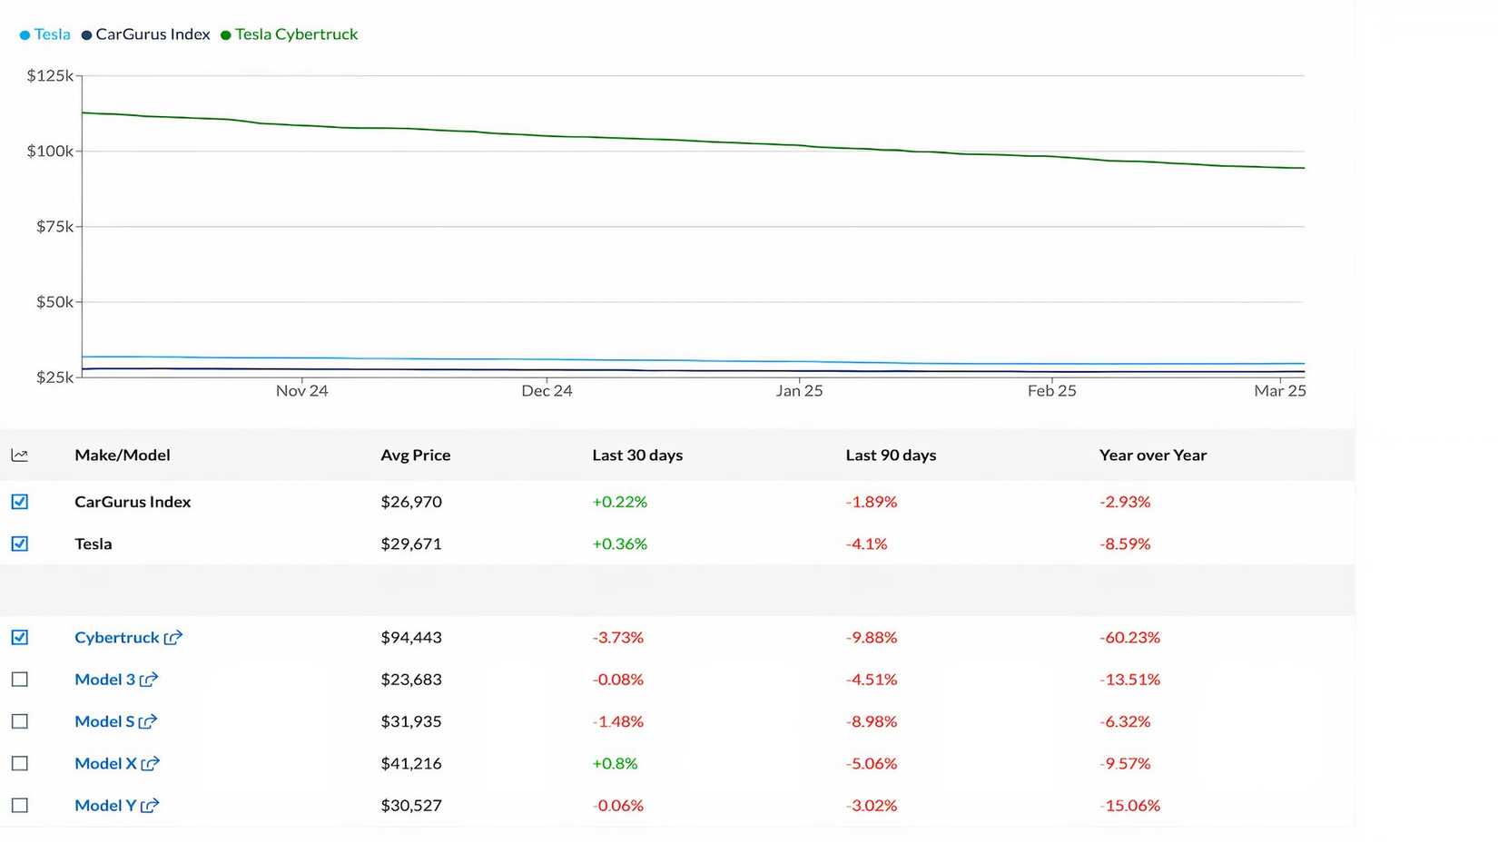Check the Model 3 checkbox

pyautogui.click(x=20, y=680)
